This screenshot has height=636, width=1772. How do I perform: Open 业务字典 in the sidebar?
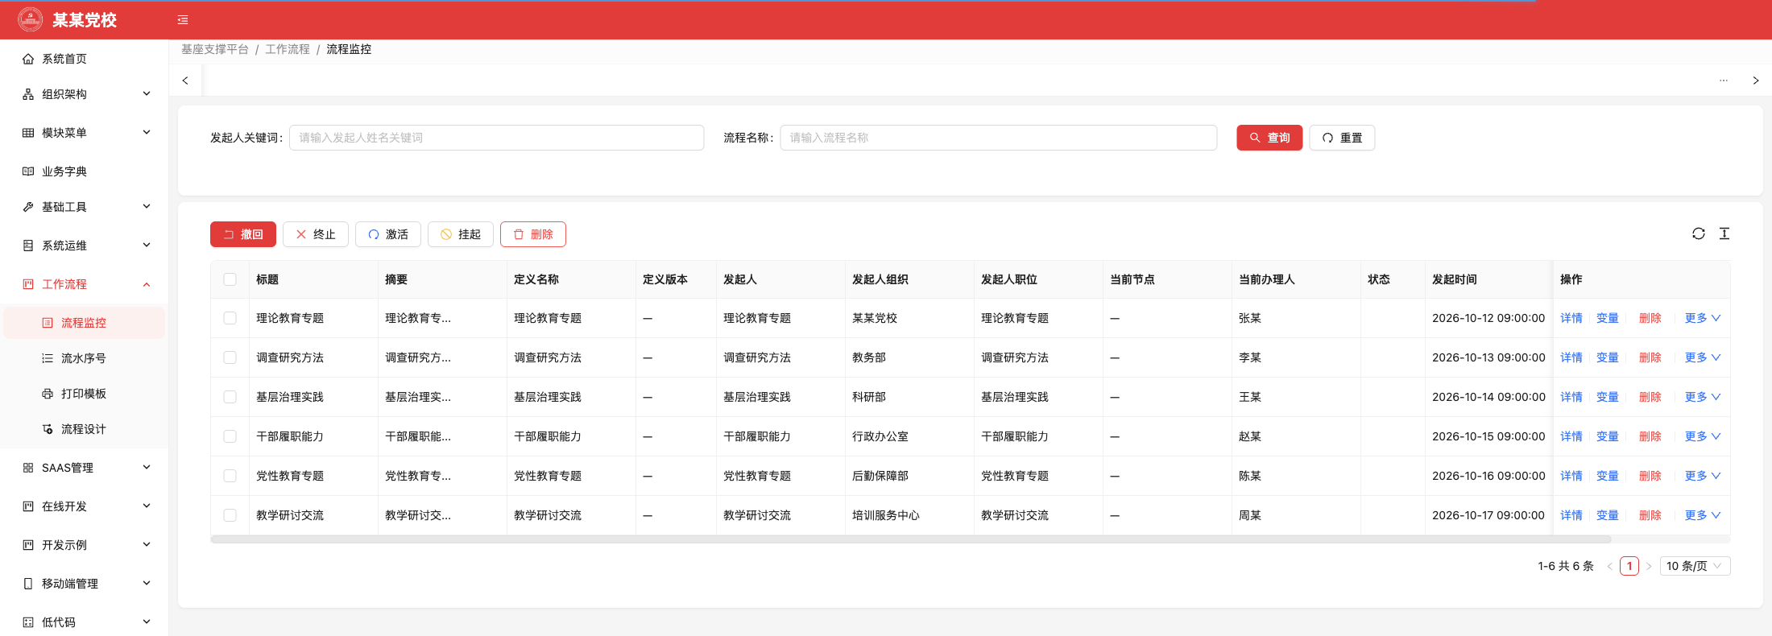(x=85, y=171)
